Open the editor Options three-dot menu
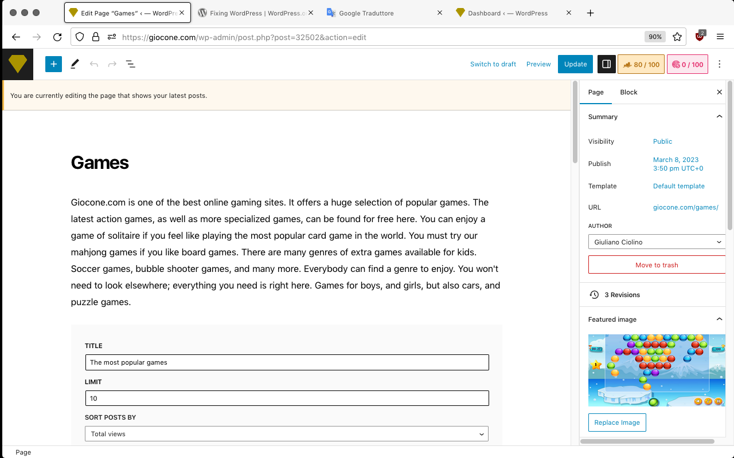 720,64
